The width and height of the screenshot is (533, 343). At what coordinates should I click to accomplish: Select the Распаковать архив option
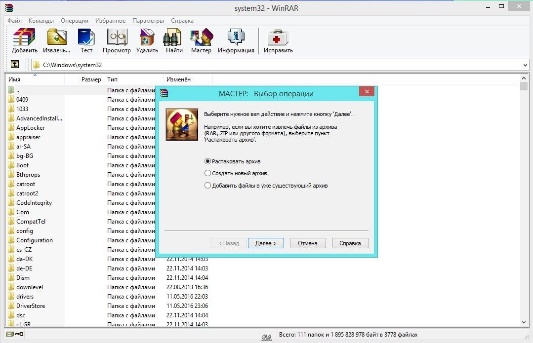point(233,161)
